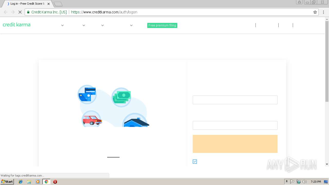The width and height of the screenshot is (329, 185).
Task: Expand the second navigation chevron
Action: point(84,25)
